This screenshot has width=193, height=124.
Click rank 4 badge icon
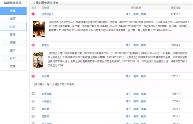click(33, 94)
